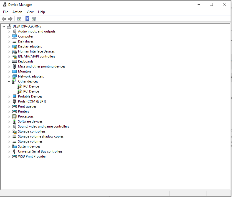Collapse the Other devices category
The height and width of the screenshot is (197, 232).
(9, 81)
